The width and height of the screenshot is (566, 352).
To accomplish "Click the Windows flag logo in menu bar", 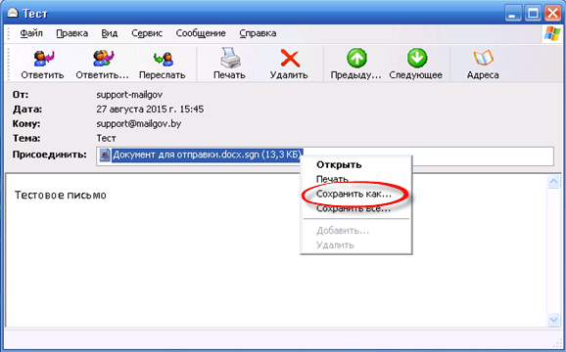I will (x=551, y=34).
